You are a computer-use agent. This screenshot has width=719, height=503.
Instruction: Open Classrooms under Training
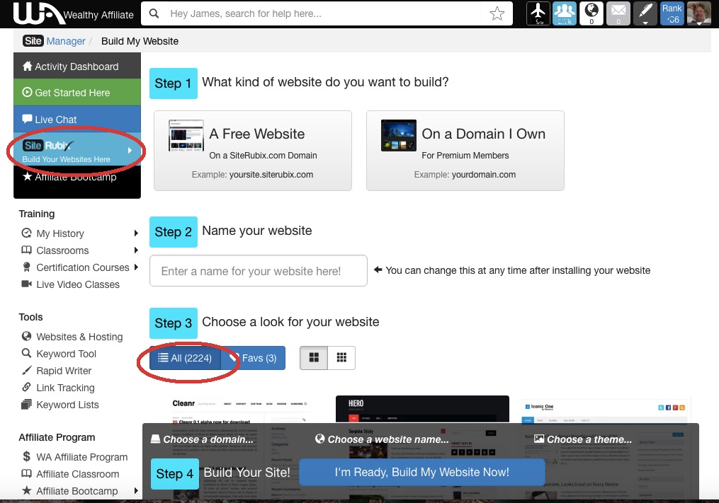click(x=62, y=250)
